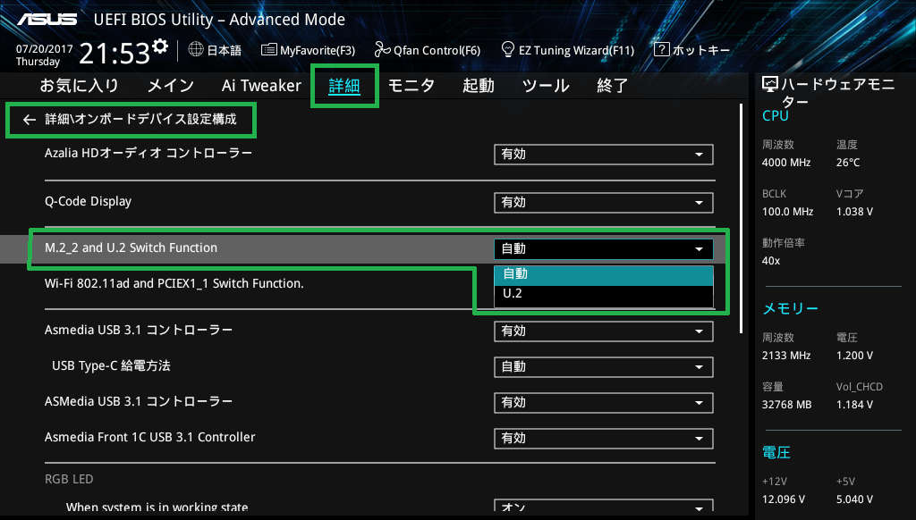Click the 26°C CPU temperature value

[x=848, y=163]
